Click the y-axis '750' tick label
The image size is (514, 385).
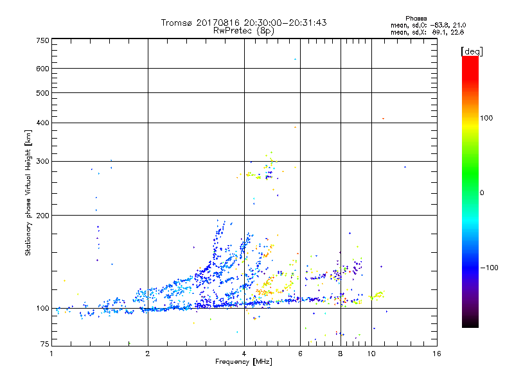click(x=42, y=40)
